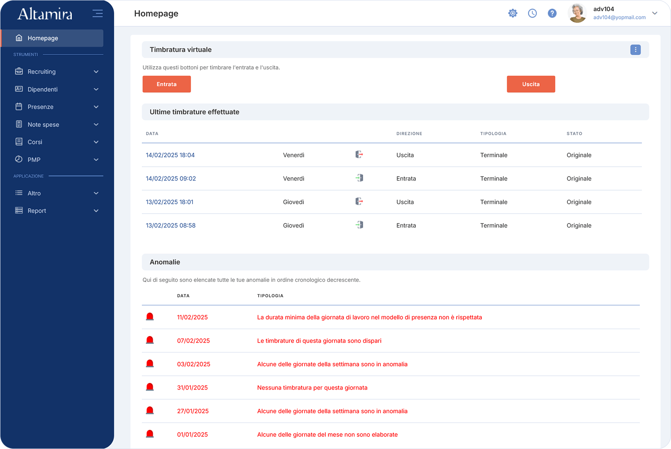Click alarm icon for 03/02/2025 anomaly
The image size is (671, 449).
pyautogui.click(x=150, y=364)
